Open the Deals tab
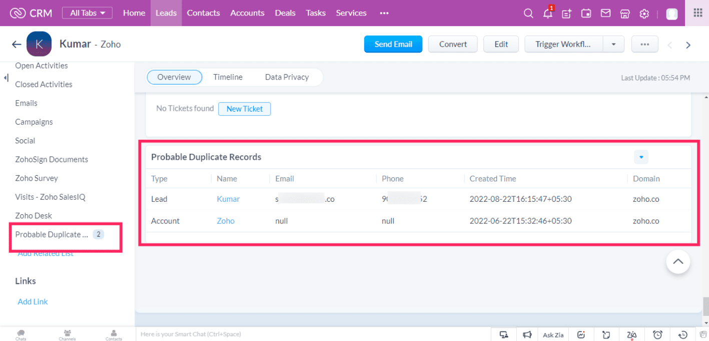Viewport: 709px width, 341px height. 285,13
